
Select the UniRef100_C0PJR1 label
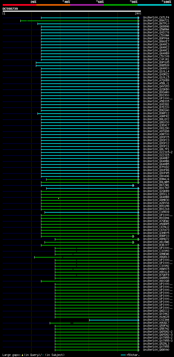(156, 60)
